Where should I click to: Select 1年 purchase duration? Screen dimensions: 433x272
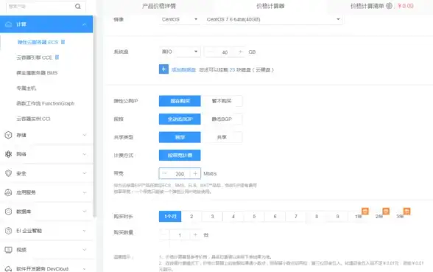359,217
